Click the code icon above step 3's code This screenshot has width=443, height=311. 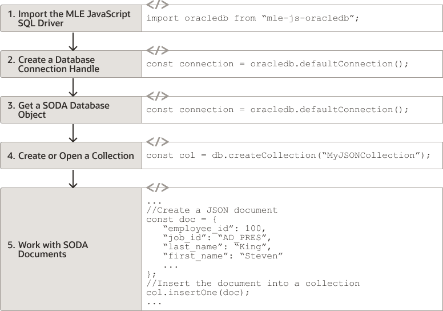158,95
